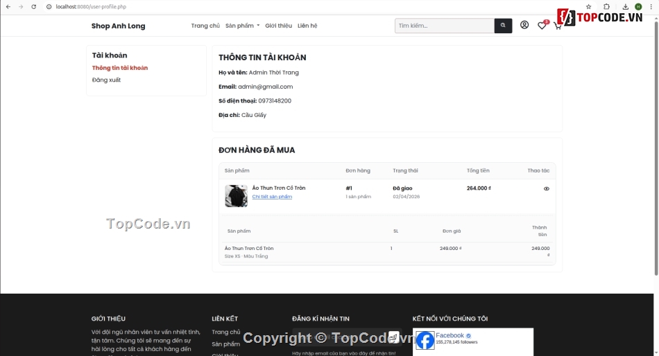
Task: Click footer Sản phẩm link
Action: pyautogui.click(x=225, y=344)
